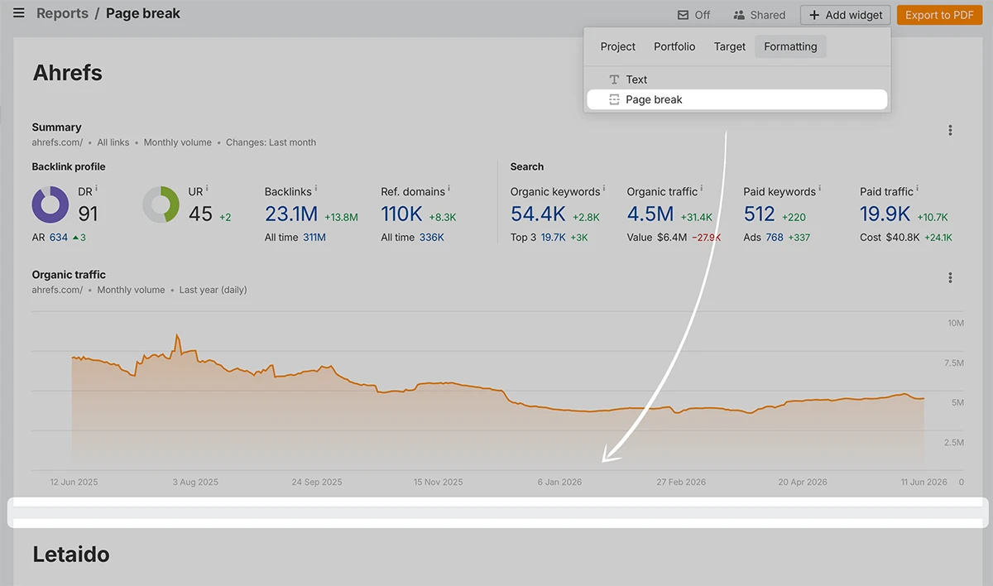Click the DR info icon
The image size is (993, 586).
pyautogui.click(x=97, y=189)
